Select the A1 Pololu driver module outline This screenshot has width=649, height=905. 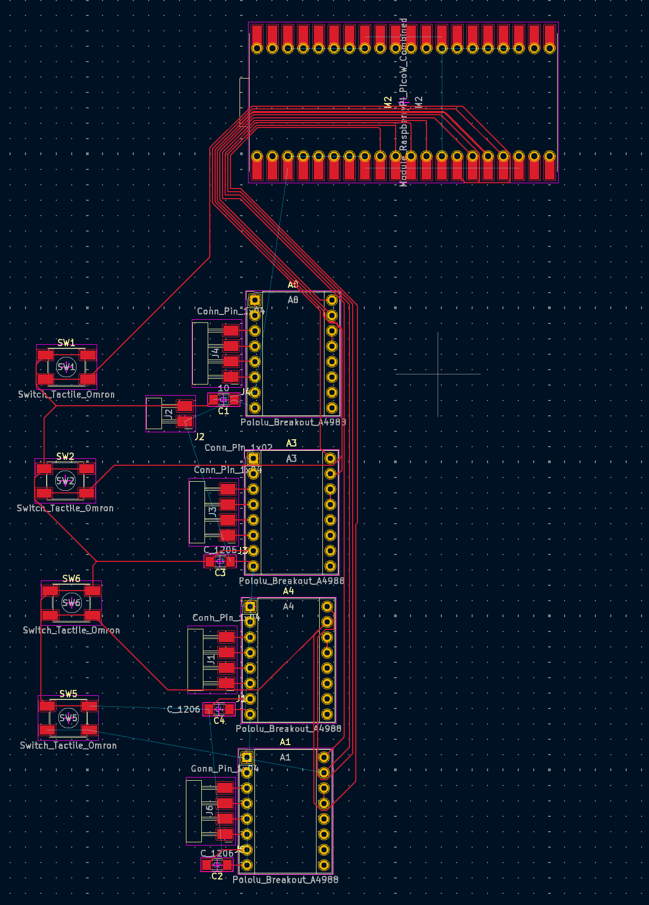point(285,811)
